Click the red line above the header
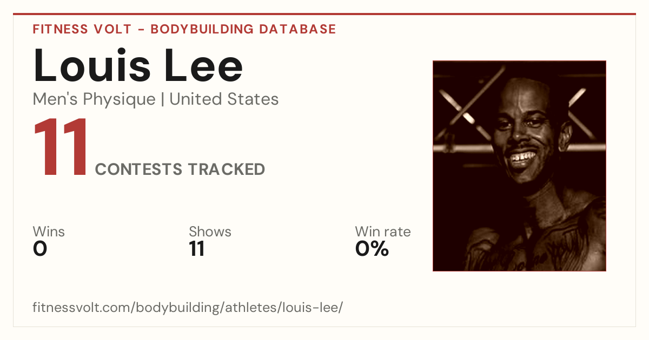649x340 pixels. pyautogui.click(x=325, y=14)
